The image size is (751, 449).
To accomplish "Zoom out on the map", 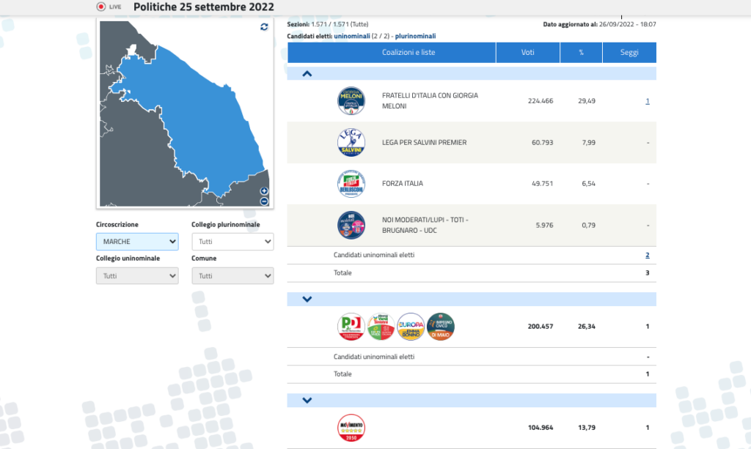I will pyautogui.click(x=264, y=201).
